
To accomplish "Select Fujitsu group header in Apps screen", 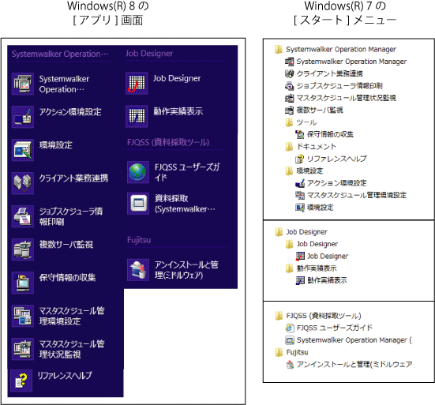I will 139,240.
